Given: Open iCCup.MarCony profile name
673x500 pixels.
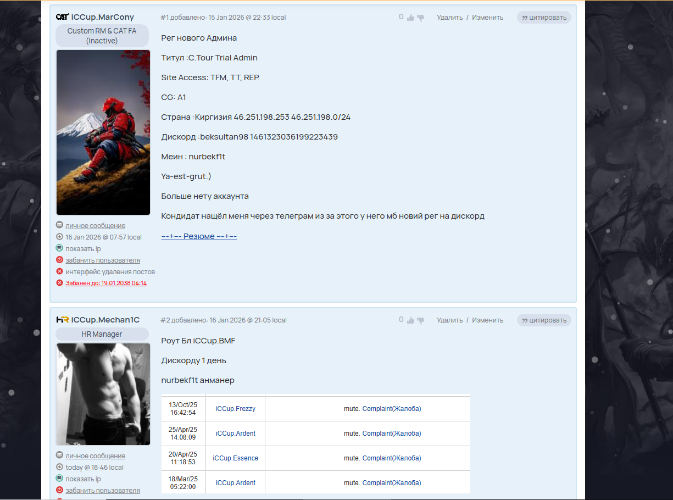Looking at the screenshot, I should point(103,17).
